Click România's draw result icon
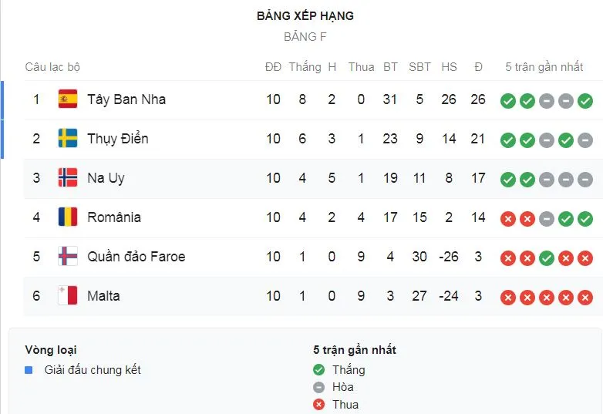603x414 pixels. [x=547, y=218]
